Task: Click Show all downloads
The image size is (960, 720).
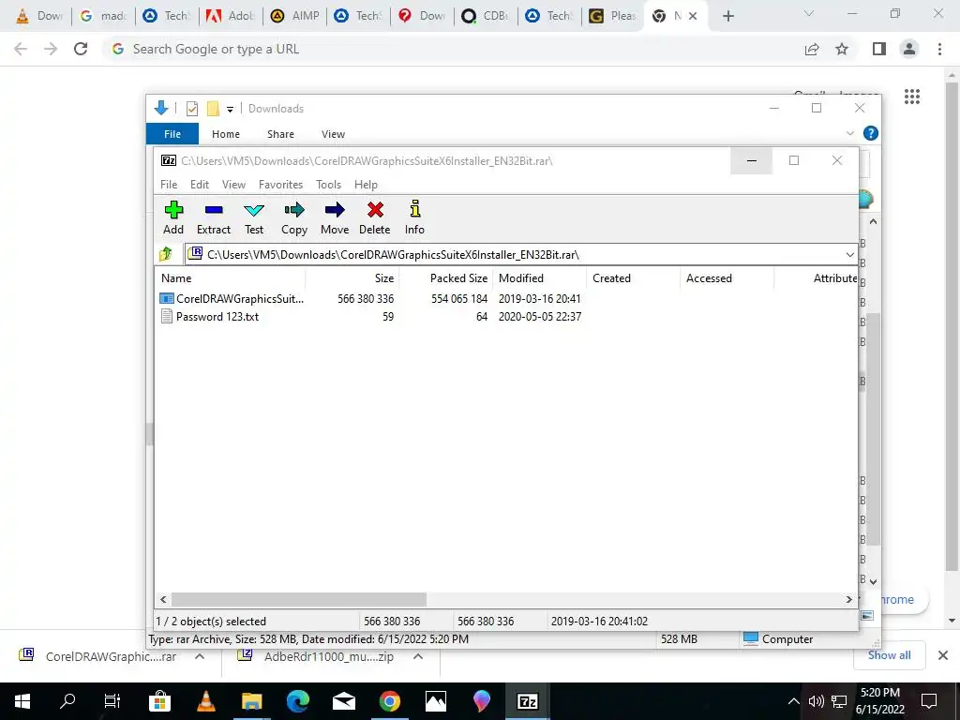Action: click(889, 655)
